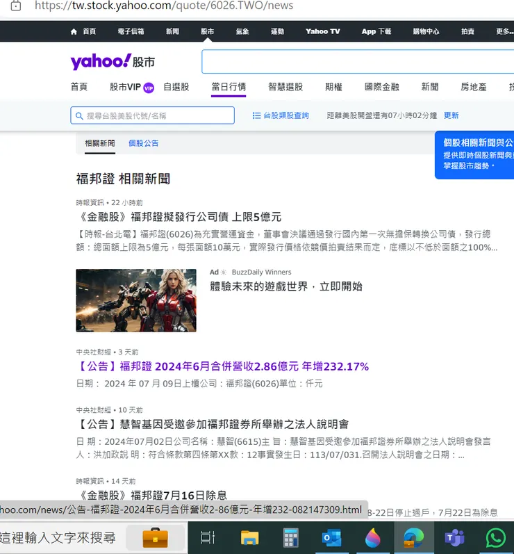Open 股市VIP in the stock navigation
The width and height of the screenshot is (514, 554).
click(125, 87)
